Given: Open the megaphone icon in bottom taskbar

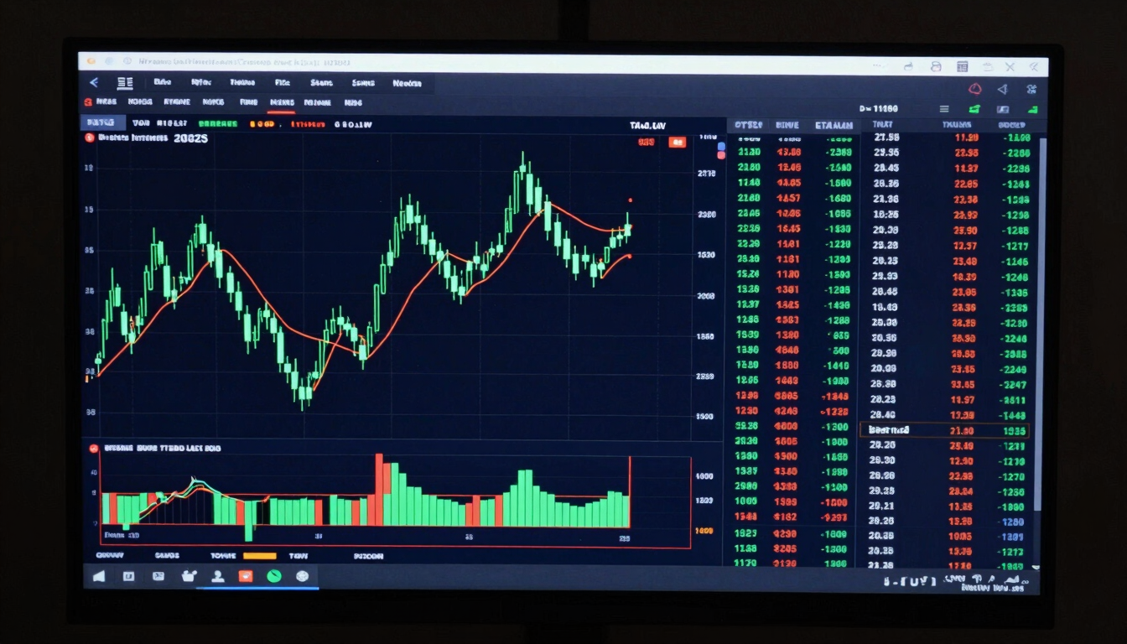Looking at the screenshot, I should [99, 576].
